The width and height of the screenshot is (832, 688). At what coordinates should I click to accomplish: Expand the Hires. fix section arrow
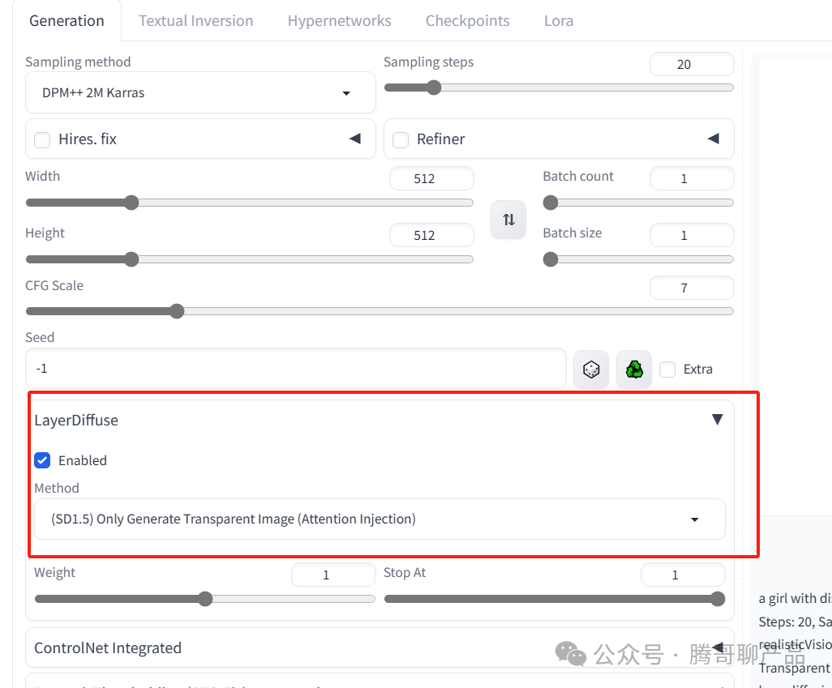[x=354, y=139]
